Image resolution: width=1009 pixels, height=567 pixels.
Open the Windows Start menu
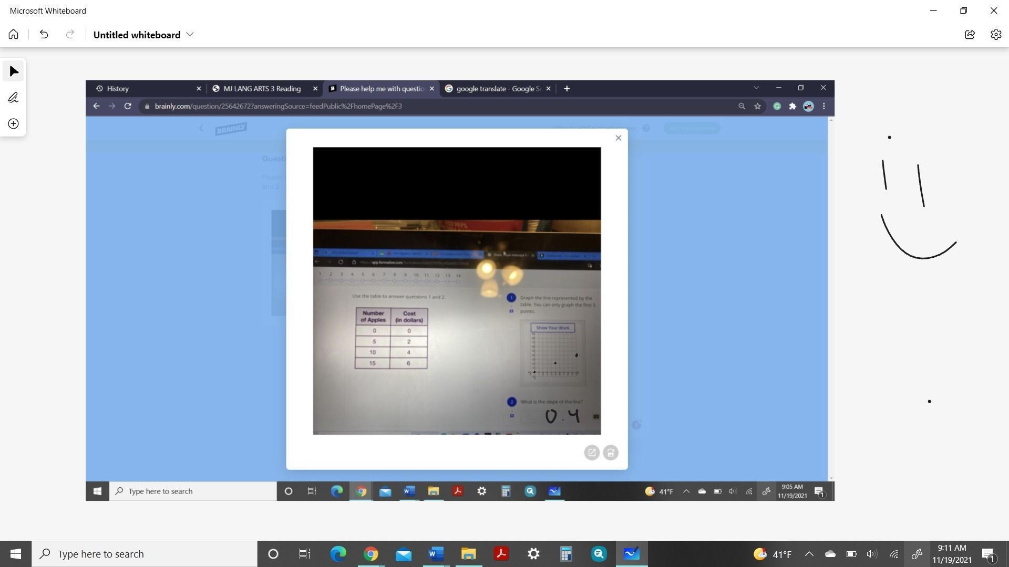tap(16, 554)
